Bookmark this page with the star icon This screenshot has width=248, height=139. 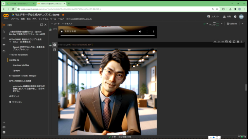(x=217, y=9)
